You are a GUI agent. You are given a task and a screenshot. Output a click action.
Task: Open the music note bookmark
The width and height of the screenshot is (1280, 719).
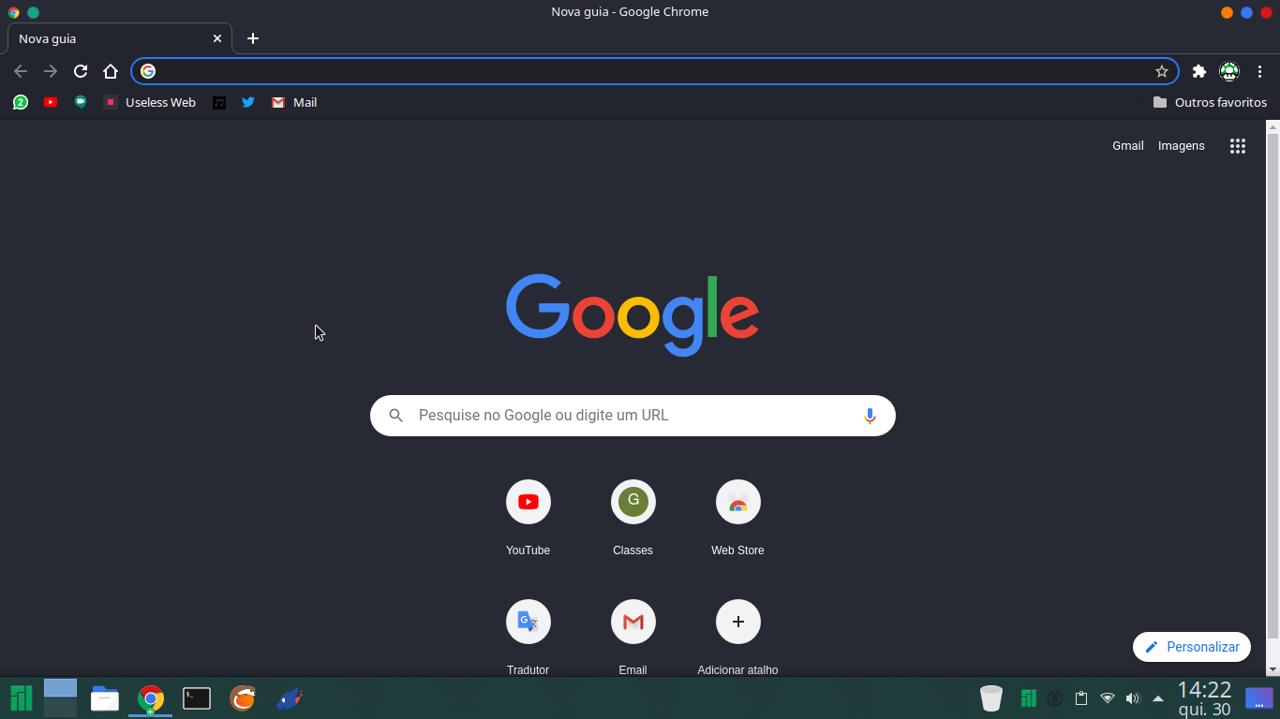pyautogui.click(x=218, y=102)
